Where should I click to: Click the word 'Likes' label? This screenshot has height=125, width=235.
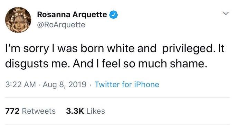96,111
